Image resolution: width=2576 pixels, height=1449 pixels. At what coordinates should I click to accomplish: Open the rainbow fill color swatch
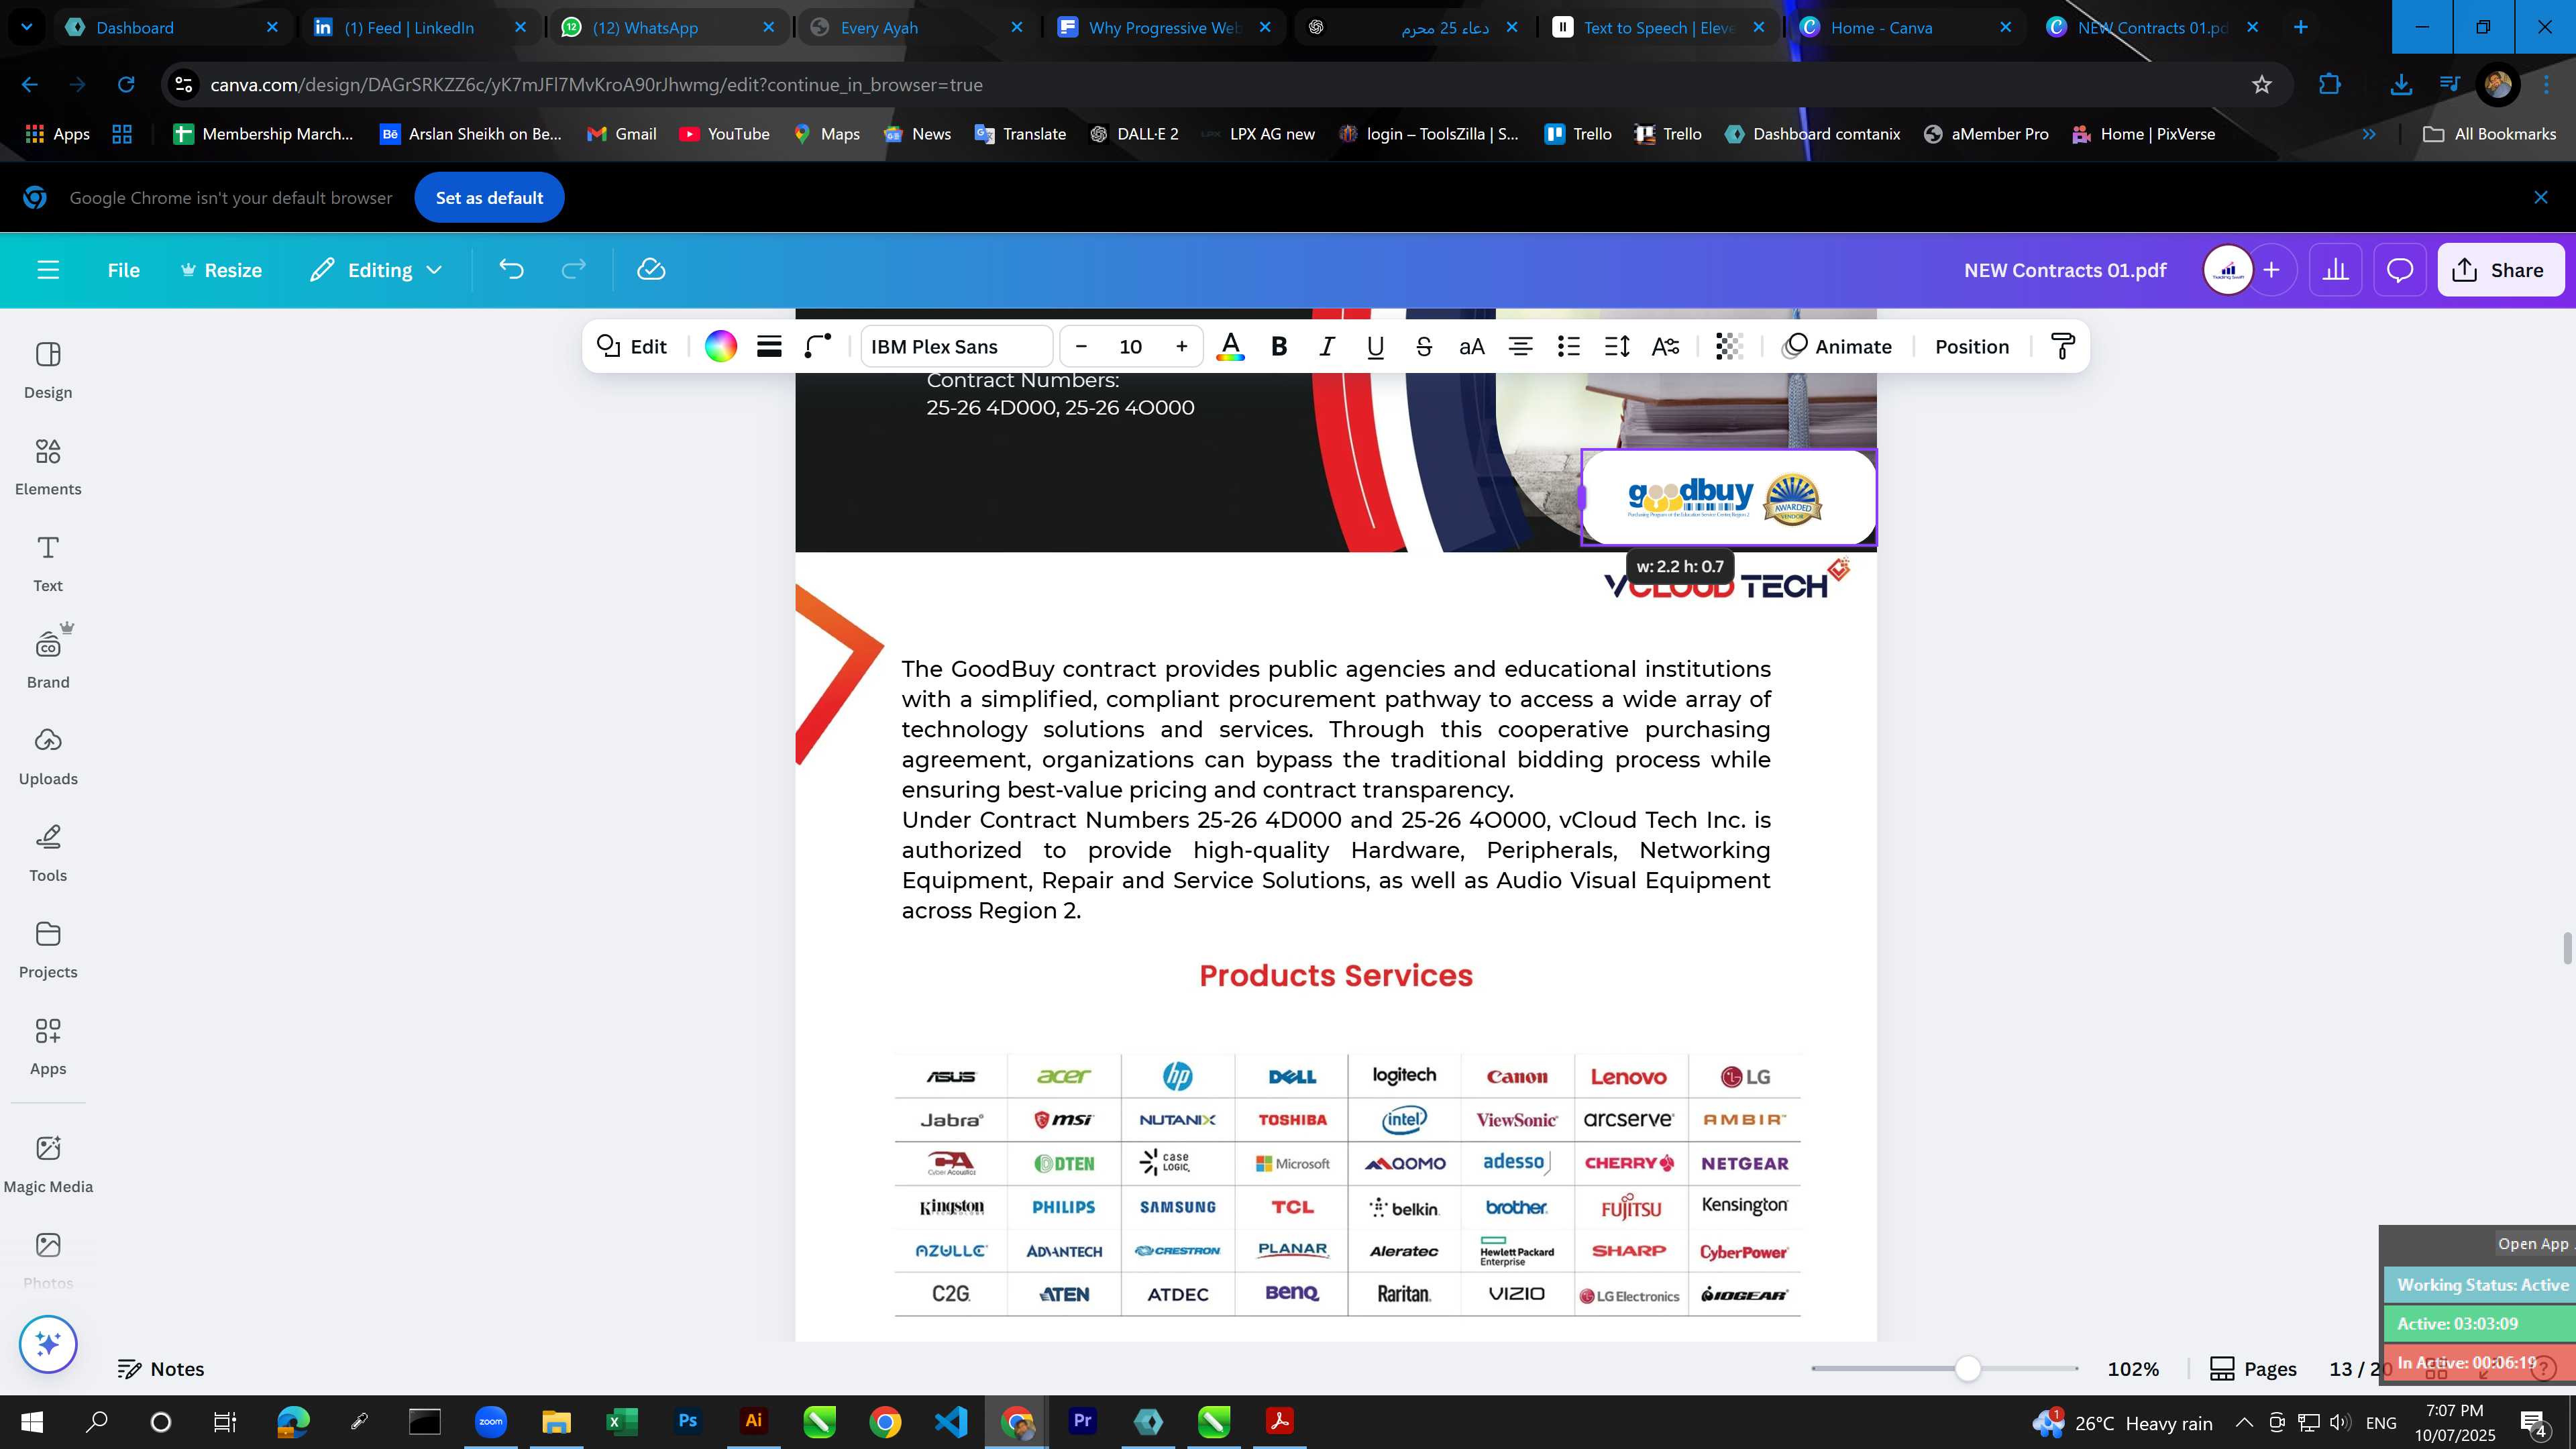[720, 347]
